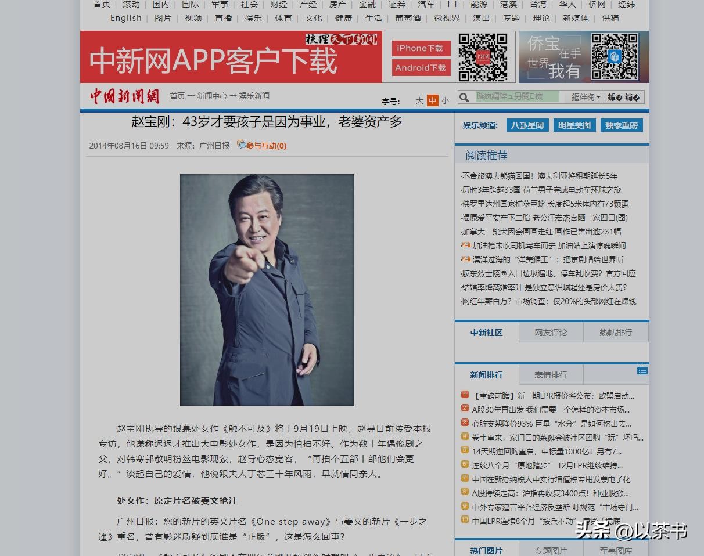Switch to the 网友评论 tab
Image resolution: width=704 pixels, height=556 pixels.
point(551,333)
